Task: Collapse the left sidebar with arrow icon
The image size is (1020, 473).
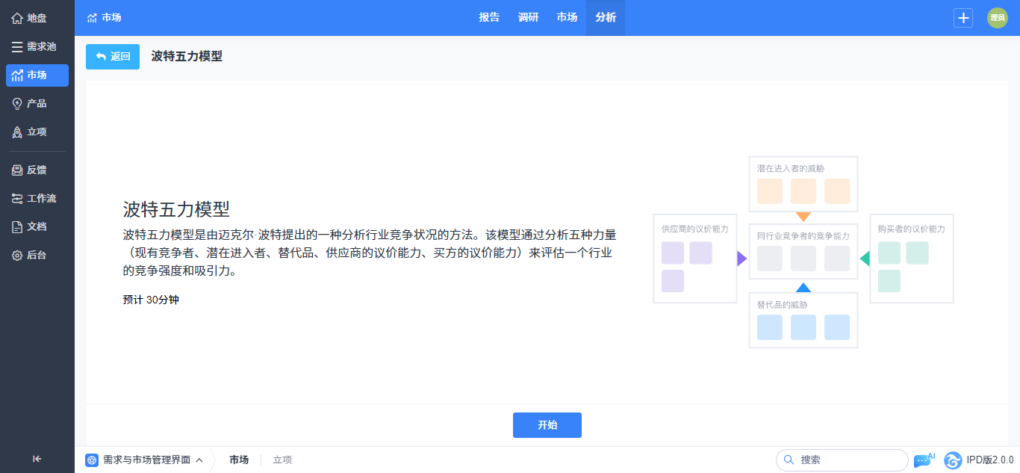Action: (x=37, y=459)
